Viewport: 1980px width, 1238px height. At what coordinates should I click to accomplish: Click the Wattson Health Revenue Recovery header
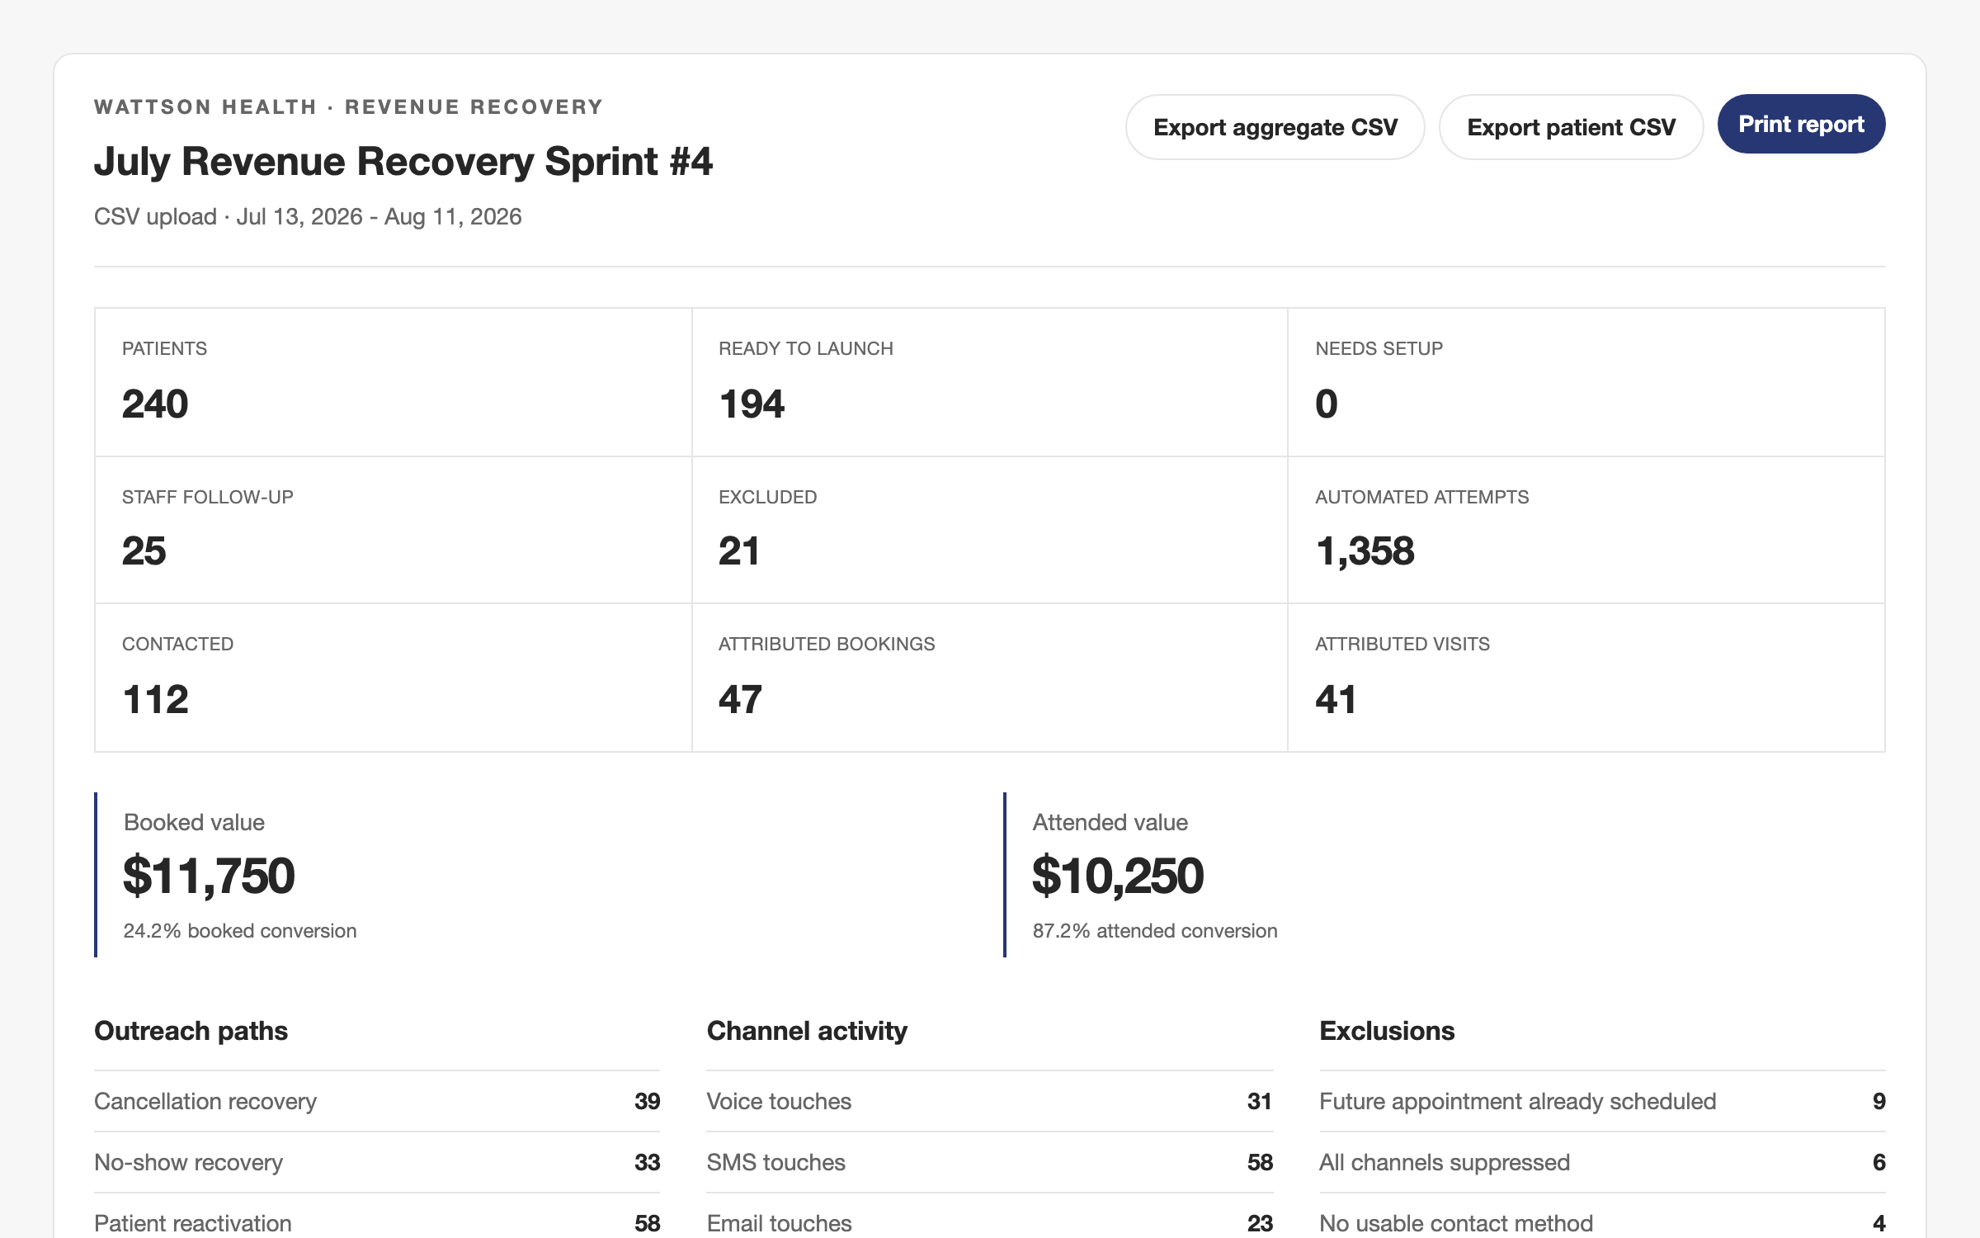coord(348,107)
